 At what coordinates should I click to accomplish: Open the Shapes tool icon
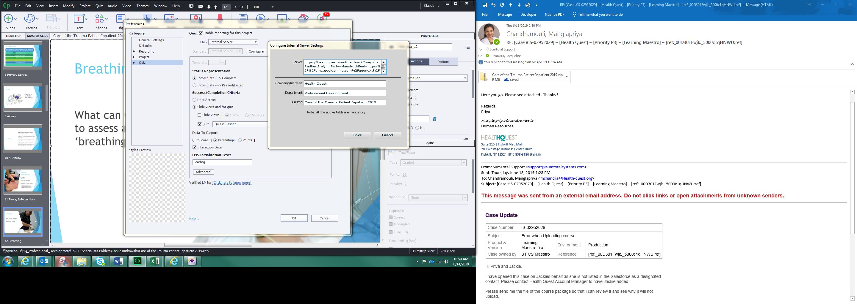pyautogui.click(x=100, y=19)
